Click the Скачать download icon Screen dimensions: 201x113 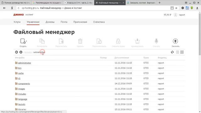pyautogui.click(x=156, y=41)
